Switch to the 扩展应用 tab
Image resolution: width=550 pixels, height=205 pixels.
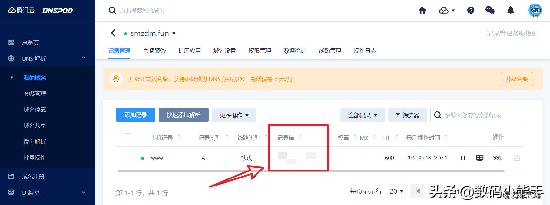(x=190, y=51)
